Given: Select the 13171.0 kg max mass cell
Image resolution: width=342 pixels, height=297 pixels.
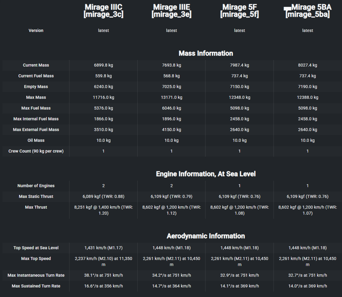Looking at the screenshot, I should (x=171, y=98).
